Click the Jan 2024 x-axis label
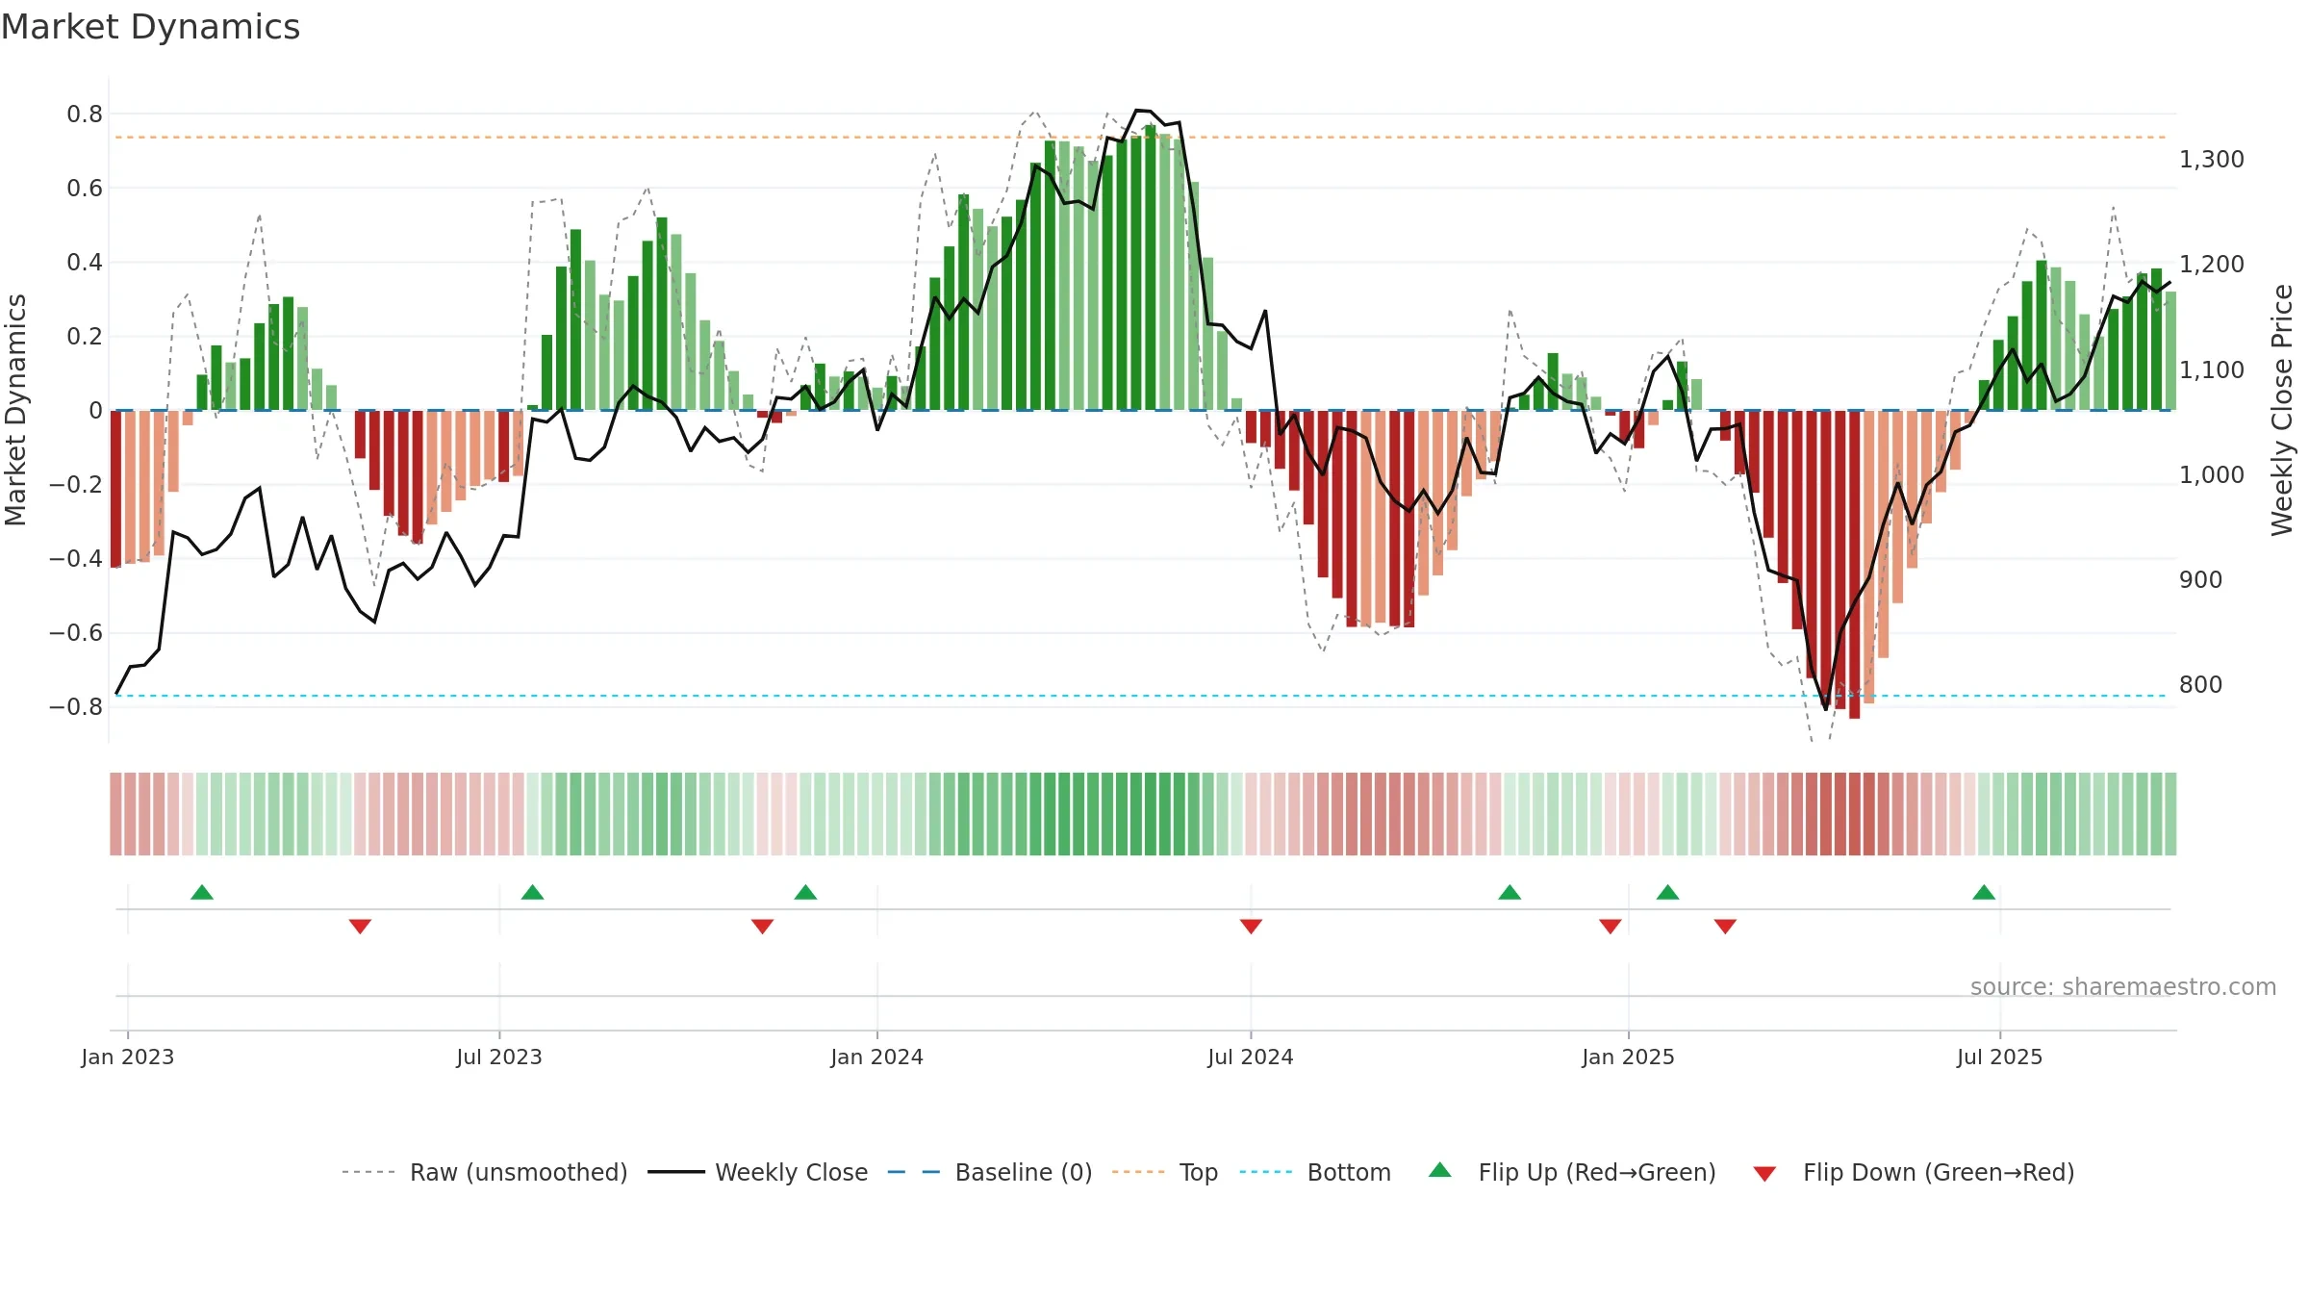The width and height of the screenshot is (2309, 1299). coord(876,1057)
